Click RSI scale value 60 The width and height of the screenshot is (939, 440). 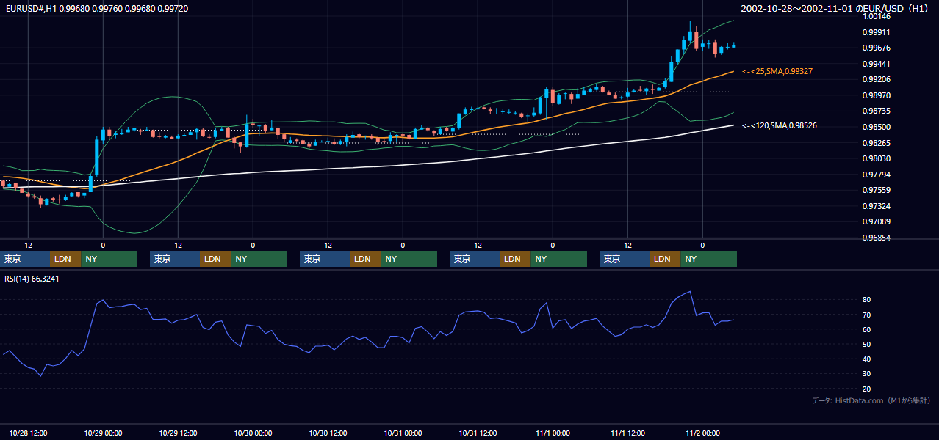(867, 329)
